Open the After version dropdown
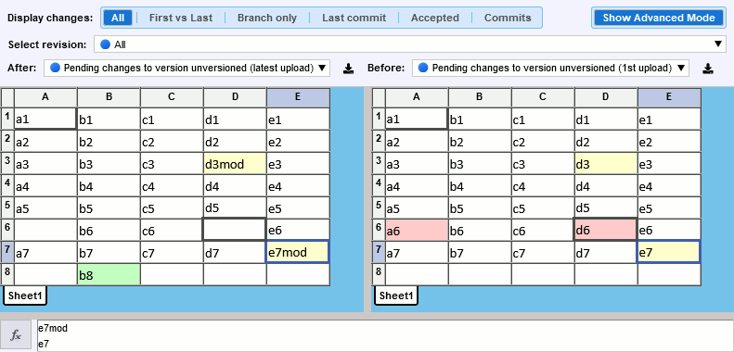Screen dimensions: 734x352 click(x=187, y=68)
